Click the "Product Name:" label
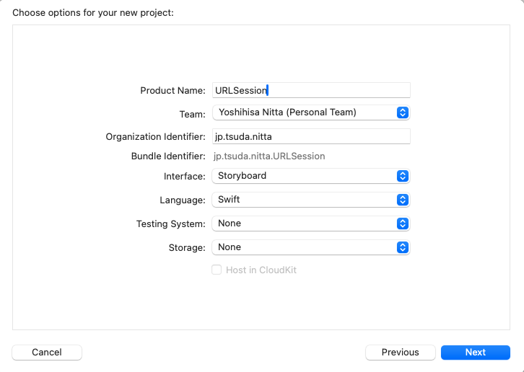Viewport: 524px width, 372px height. tap(173, 91)
